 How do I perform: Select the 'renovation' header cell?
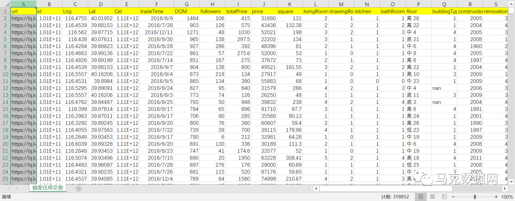[x=495, y=11]
